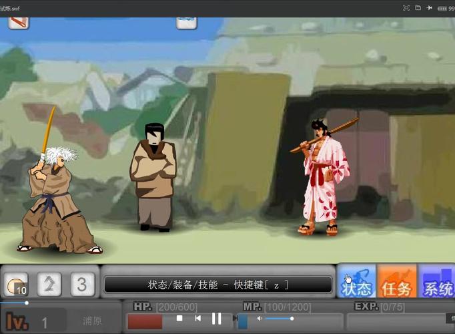Mute the player volume speaker icon
This screenshot has height=334, width=455.
click(x=260, y=319)
